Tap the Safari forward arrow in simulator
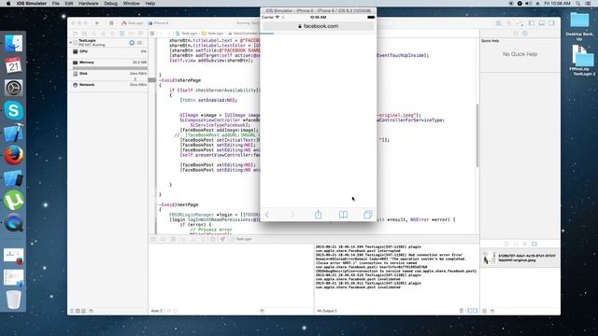 pos(292,215)
